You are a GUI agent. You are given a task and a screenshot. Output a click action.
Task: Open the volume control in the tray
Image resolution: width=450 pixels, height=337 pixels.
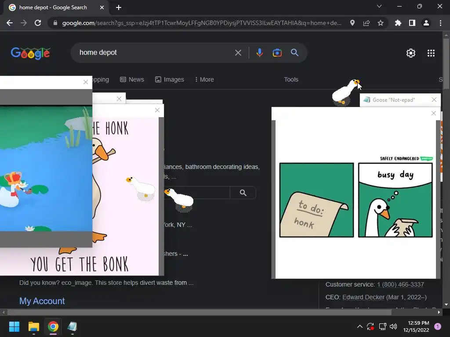point(393,326)
